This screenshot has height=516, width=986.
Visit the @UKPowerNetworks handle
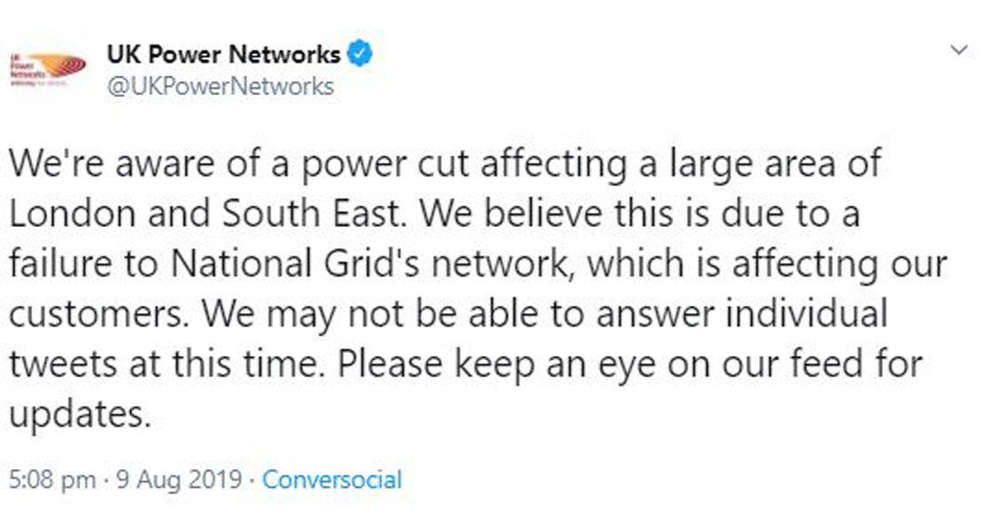tap(220, 86)
